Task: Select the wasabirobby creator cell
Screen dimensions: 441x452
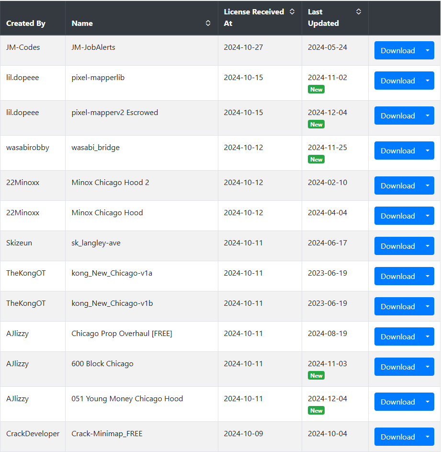Action: point(33,153)
